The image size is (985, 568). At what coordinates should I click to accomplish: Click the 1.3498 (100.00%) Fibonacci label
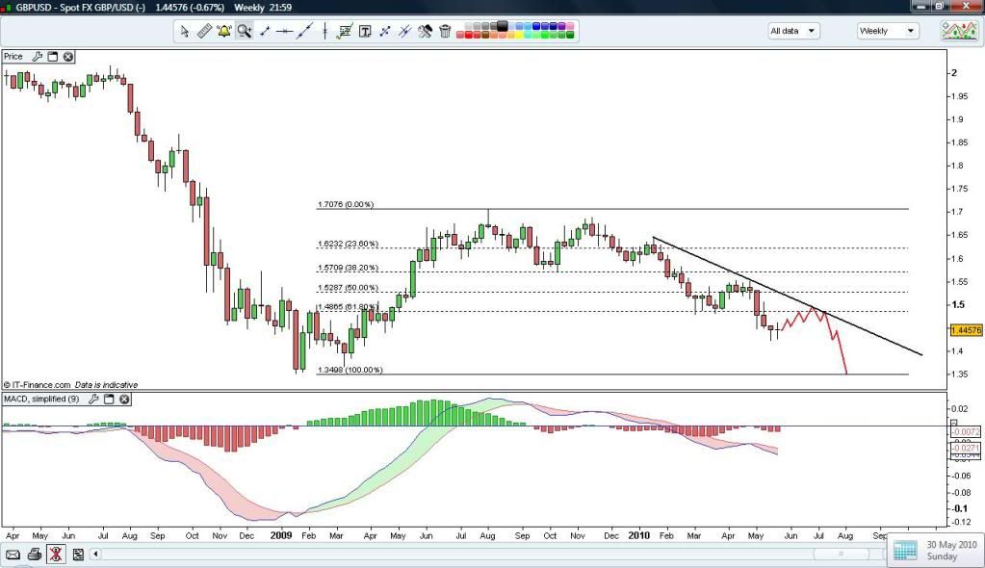350,370
